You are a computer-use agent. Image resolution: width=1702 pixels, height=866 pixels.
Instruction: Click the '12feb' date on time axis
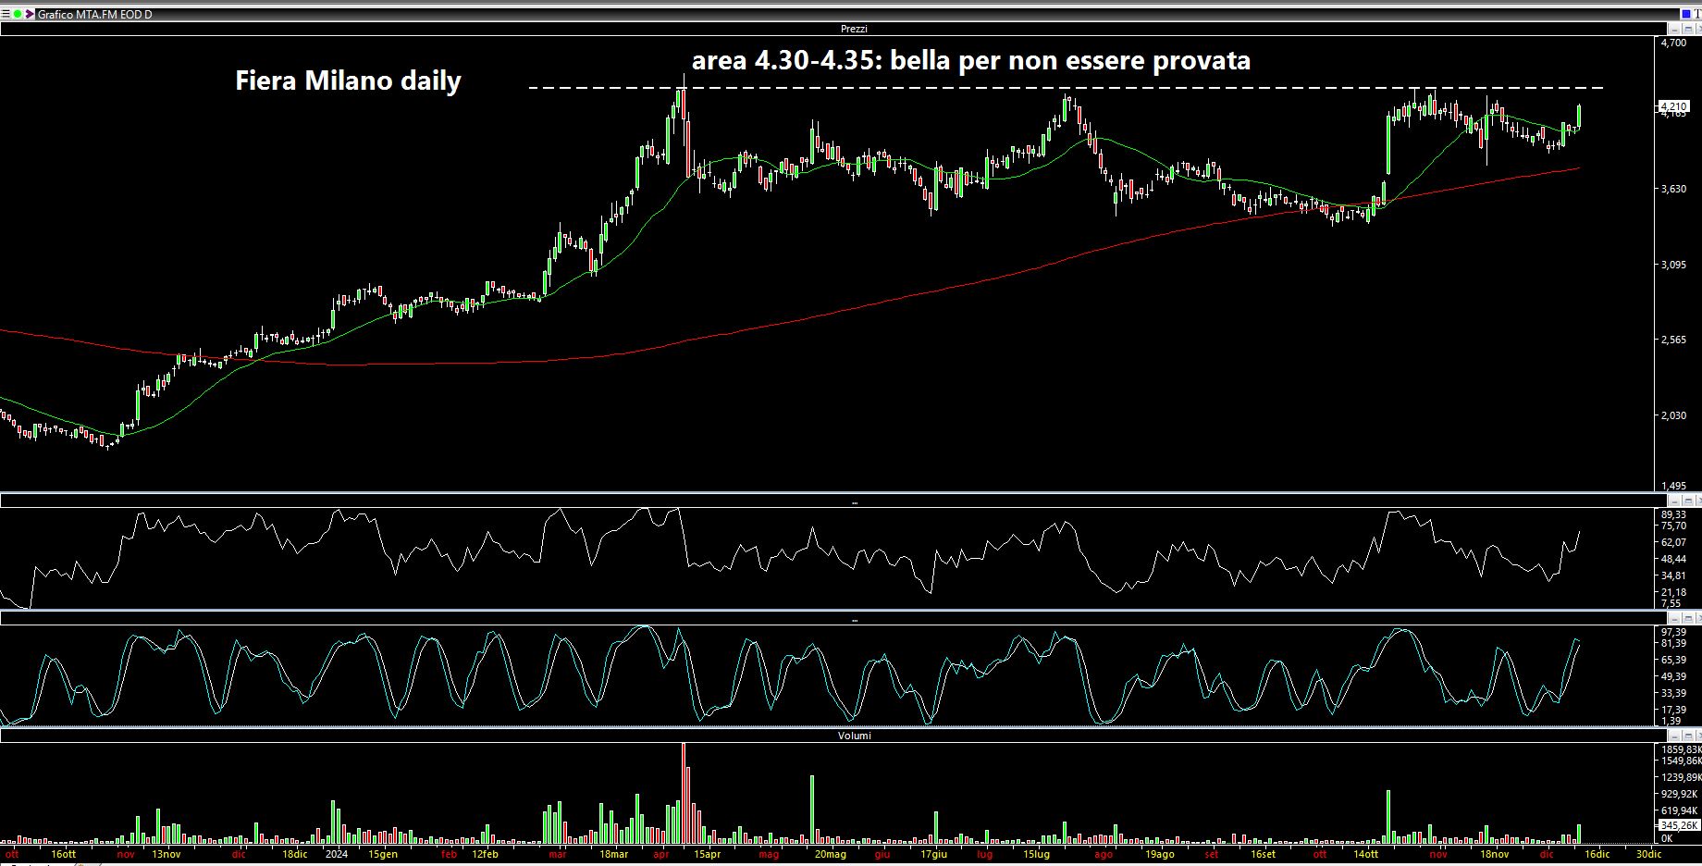coord(486,854)
